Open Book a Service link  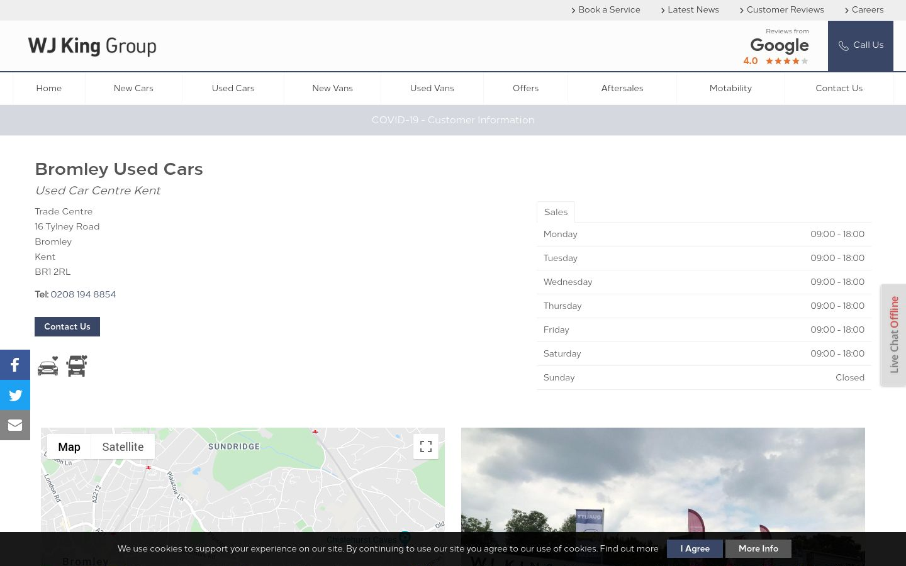(x=606, y=10)
